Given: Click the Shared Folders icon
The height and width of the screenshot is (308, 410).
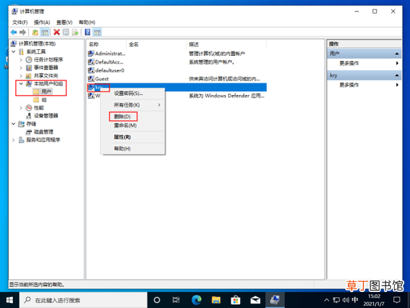Looking at the screenshot, I should [29, 76].
